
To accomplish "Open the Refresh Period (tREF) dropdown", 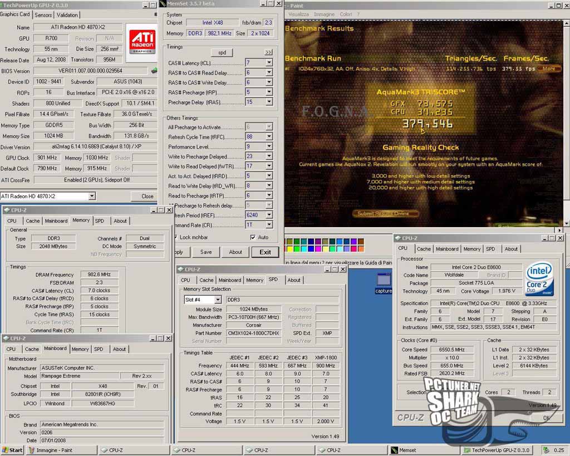I will (269, 215).
